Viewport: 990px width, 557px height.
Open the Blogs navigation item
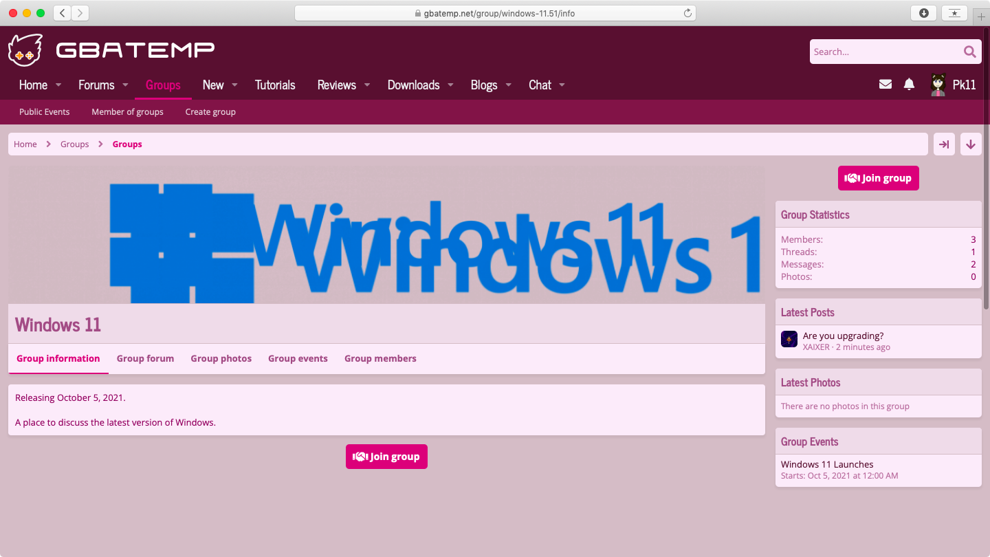coord(484,85)
